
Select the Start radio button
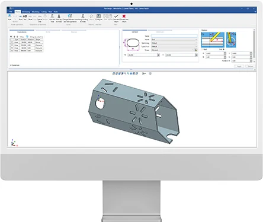[x=203, y=49]
